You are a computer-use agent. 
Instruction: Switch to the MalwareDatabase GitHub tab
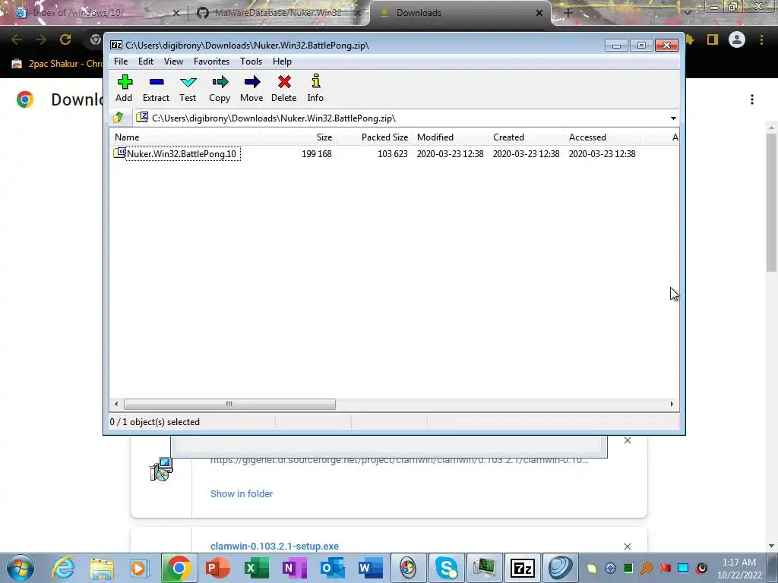point(278,13)
